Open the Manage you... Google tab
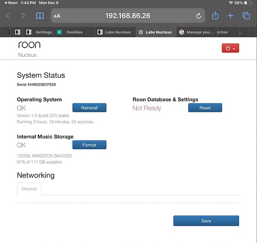The image size is (257, 243). coord(196,32)
